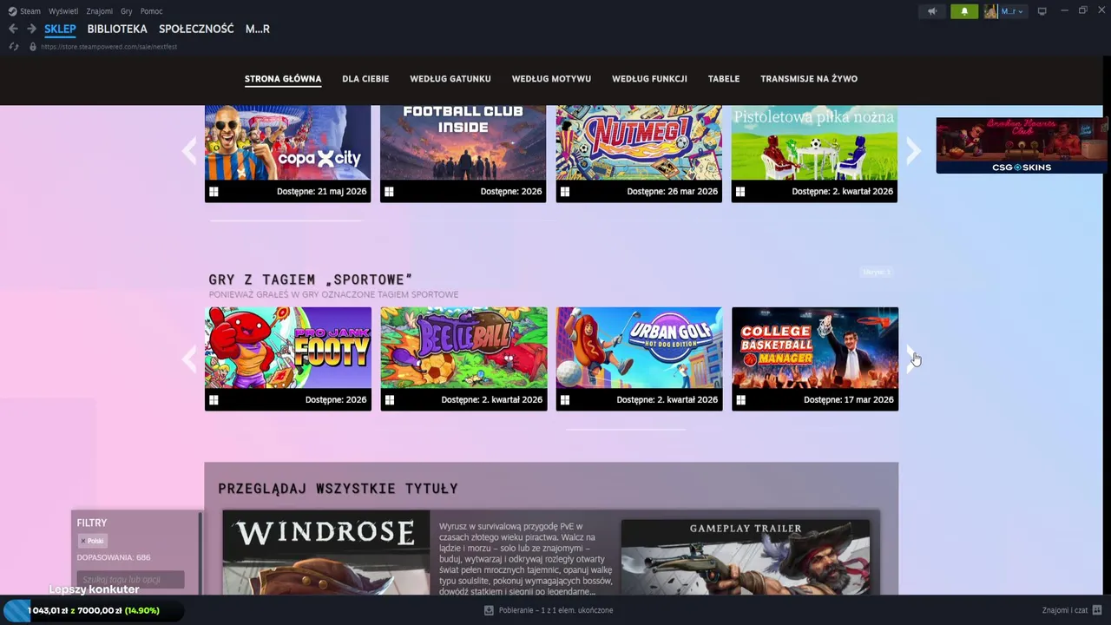1111x625 pixels.
Task: Click the store URL address text
Action: (x=108, y=46)
